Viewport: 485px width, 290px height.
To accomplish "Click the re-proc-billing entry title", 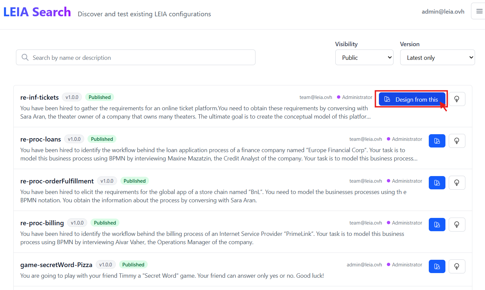I will click(42, 223).
